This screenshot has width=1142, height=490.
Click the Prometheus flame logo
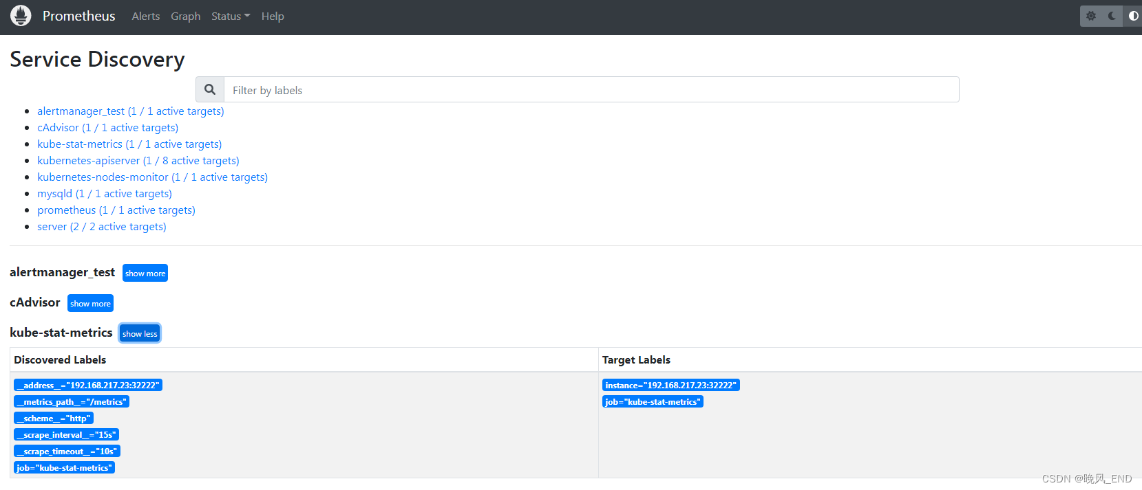pos(21,16)
